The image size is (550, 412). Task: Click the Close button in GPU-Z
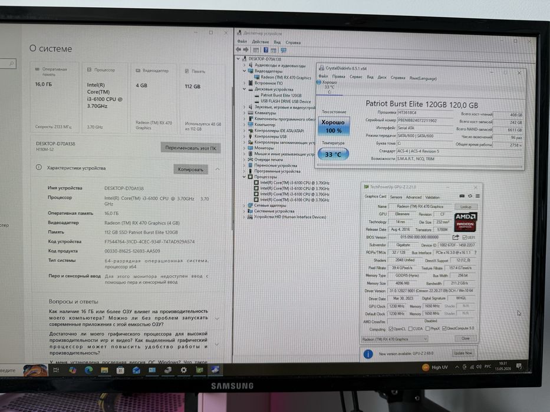tap(466, 338)
